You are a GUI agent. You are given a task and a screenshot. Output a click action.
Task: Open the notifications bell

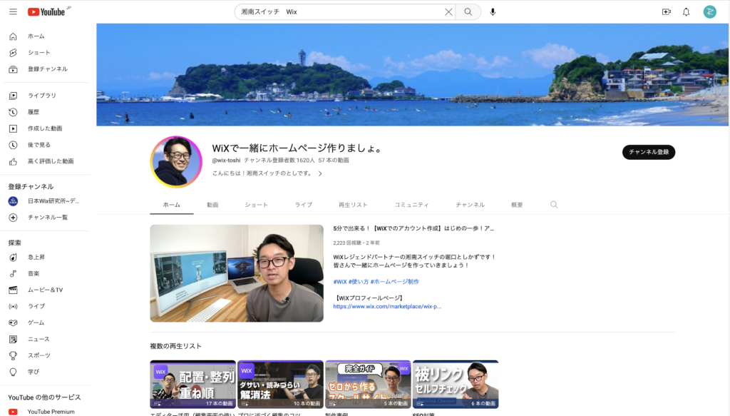coord(687,12)
